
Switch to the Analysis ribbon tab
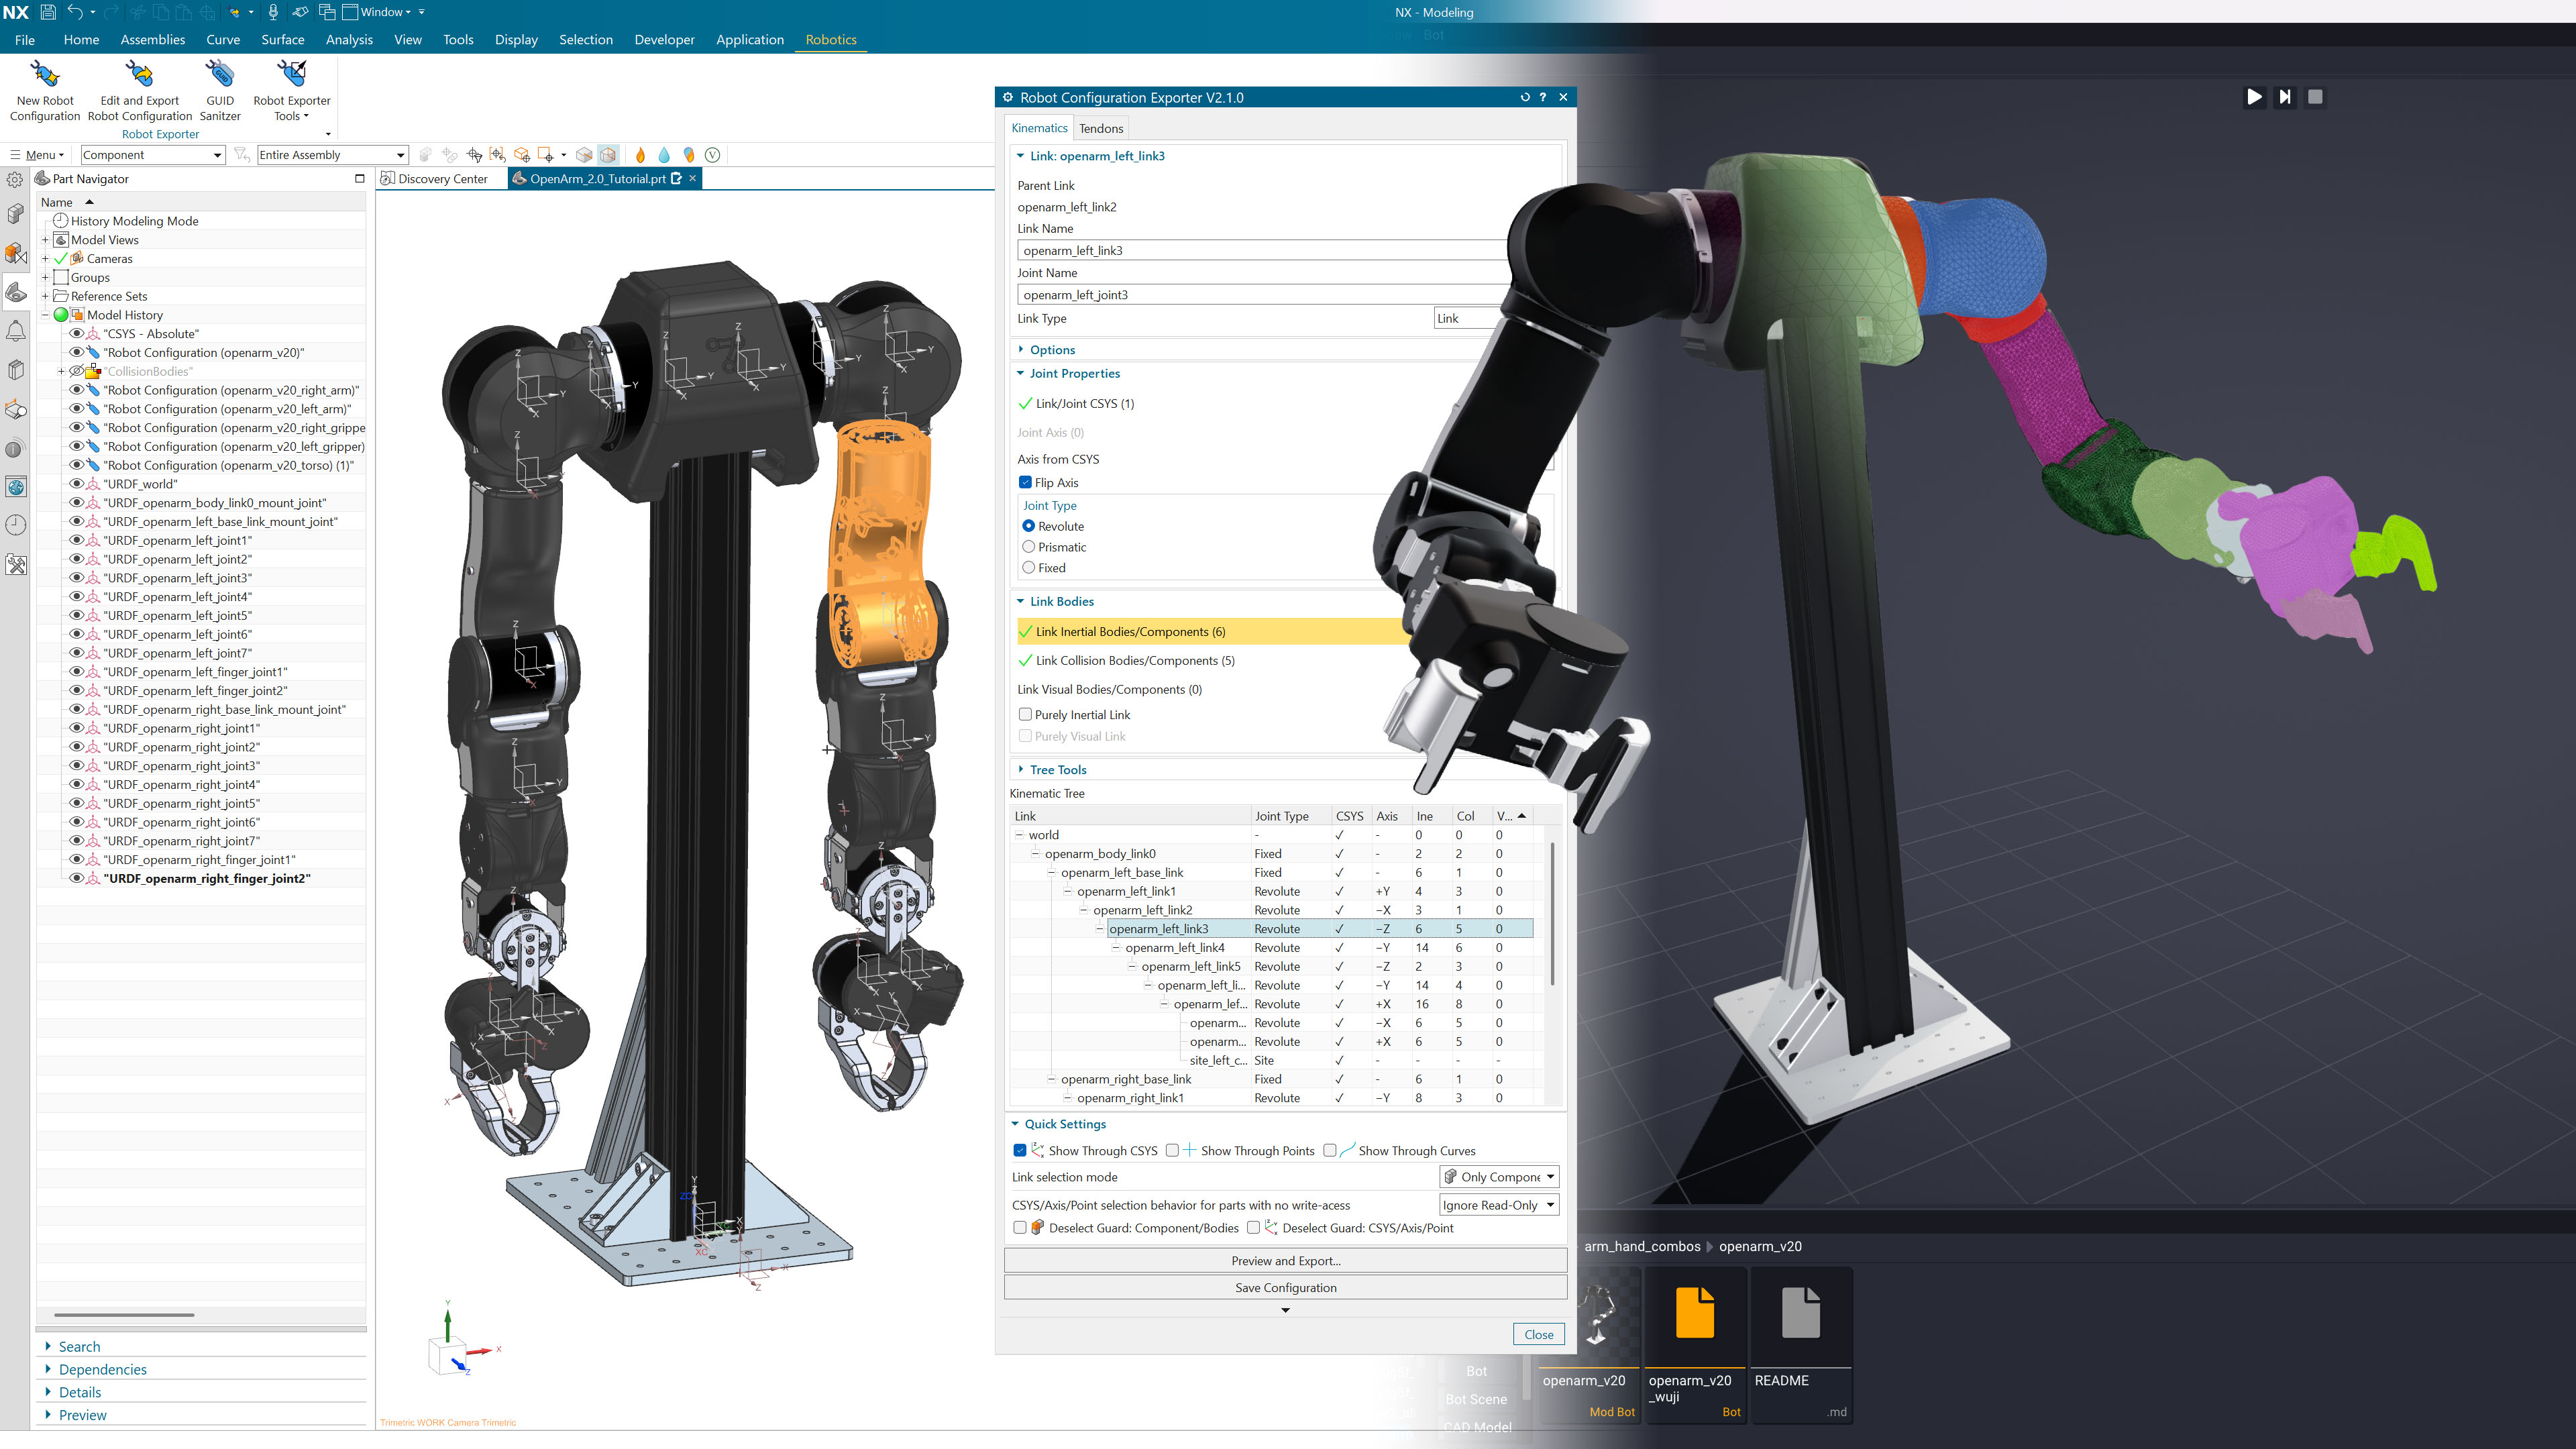click(x=349, y=40)
